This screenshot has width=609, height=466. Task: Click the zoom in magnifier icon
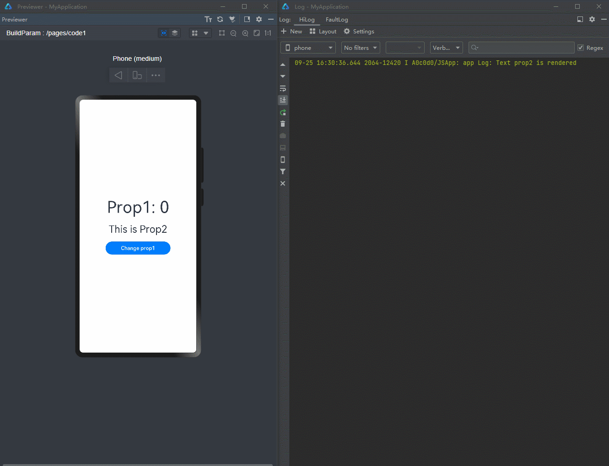click(245, 33)
